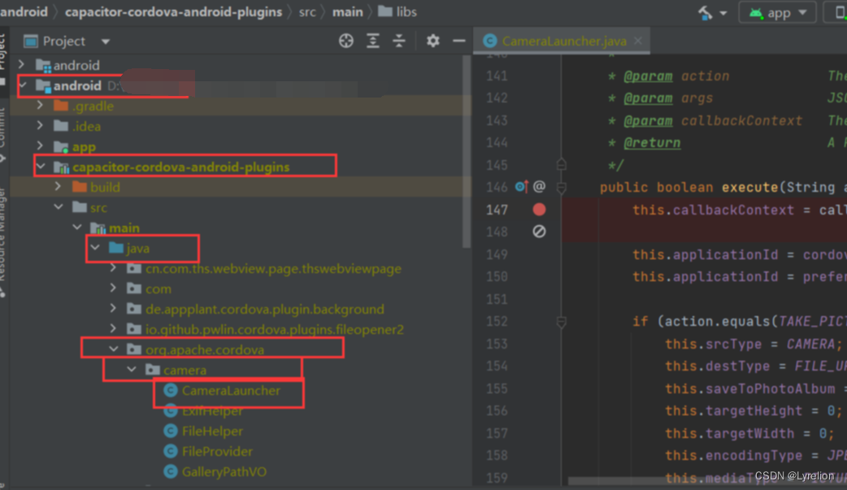
Task: Click override gutter icon on line 146
Action: tap(521, 187)
